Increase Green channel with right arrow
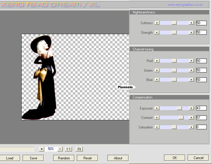Viewport: 212px width, 164px height. pos(192,70)
